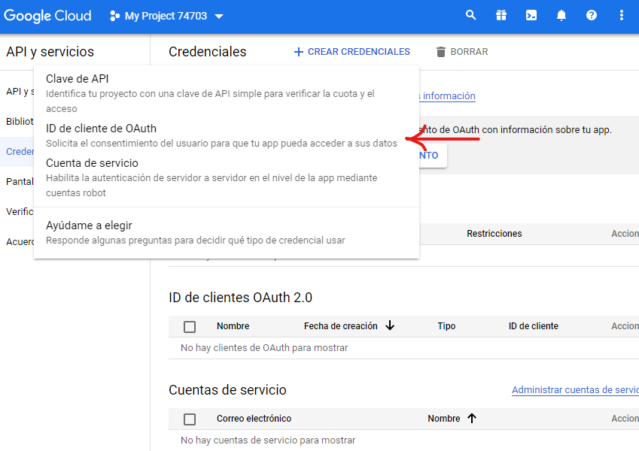Check the service accounts select-all checkbox
The image size is (639, 451).
190,419
